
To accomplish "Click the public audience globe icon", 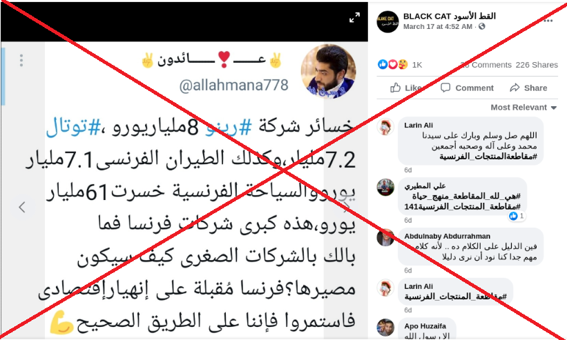I will [481, 27].
